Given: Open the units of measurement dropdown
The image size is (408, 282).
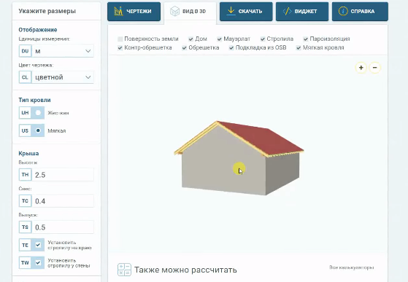Looking at the screenshot, I should (63, 51).
